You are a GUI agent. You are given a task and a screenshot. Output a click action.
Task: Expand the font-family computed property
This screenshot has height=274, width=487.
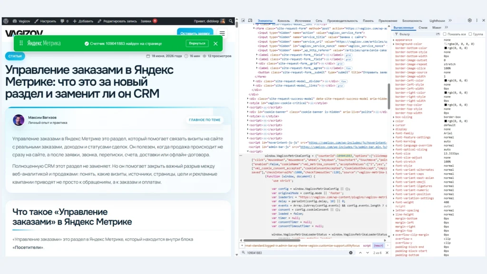(x=394, y=133)
